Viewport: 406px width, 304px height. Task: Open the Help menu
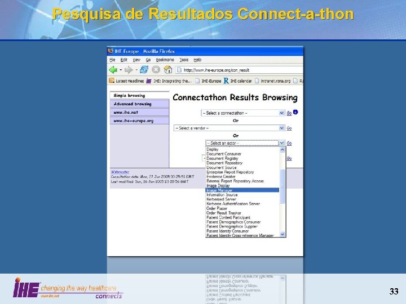pyautogui.click(x=197, y=60)
